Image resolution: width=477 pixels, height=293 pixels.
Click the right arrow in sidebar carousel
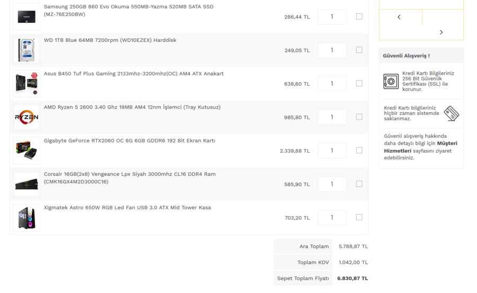[441, 32]
